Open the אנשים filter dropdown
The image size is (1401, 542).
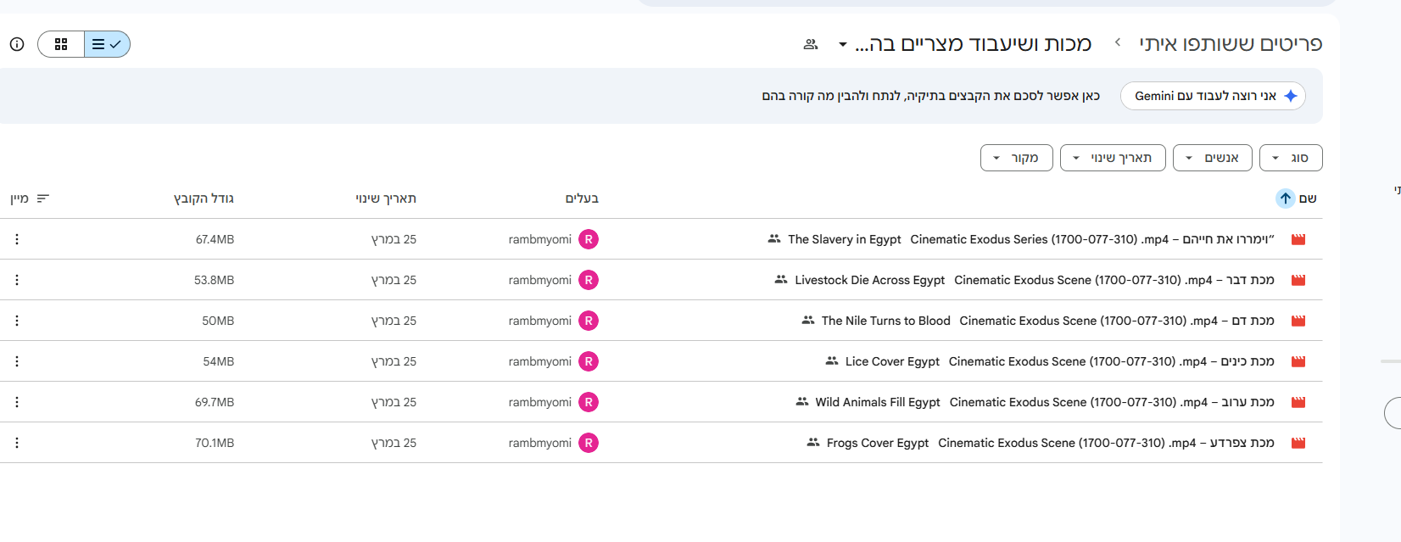pos(1212,158)
